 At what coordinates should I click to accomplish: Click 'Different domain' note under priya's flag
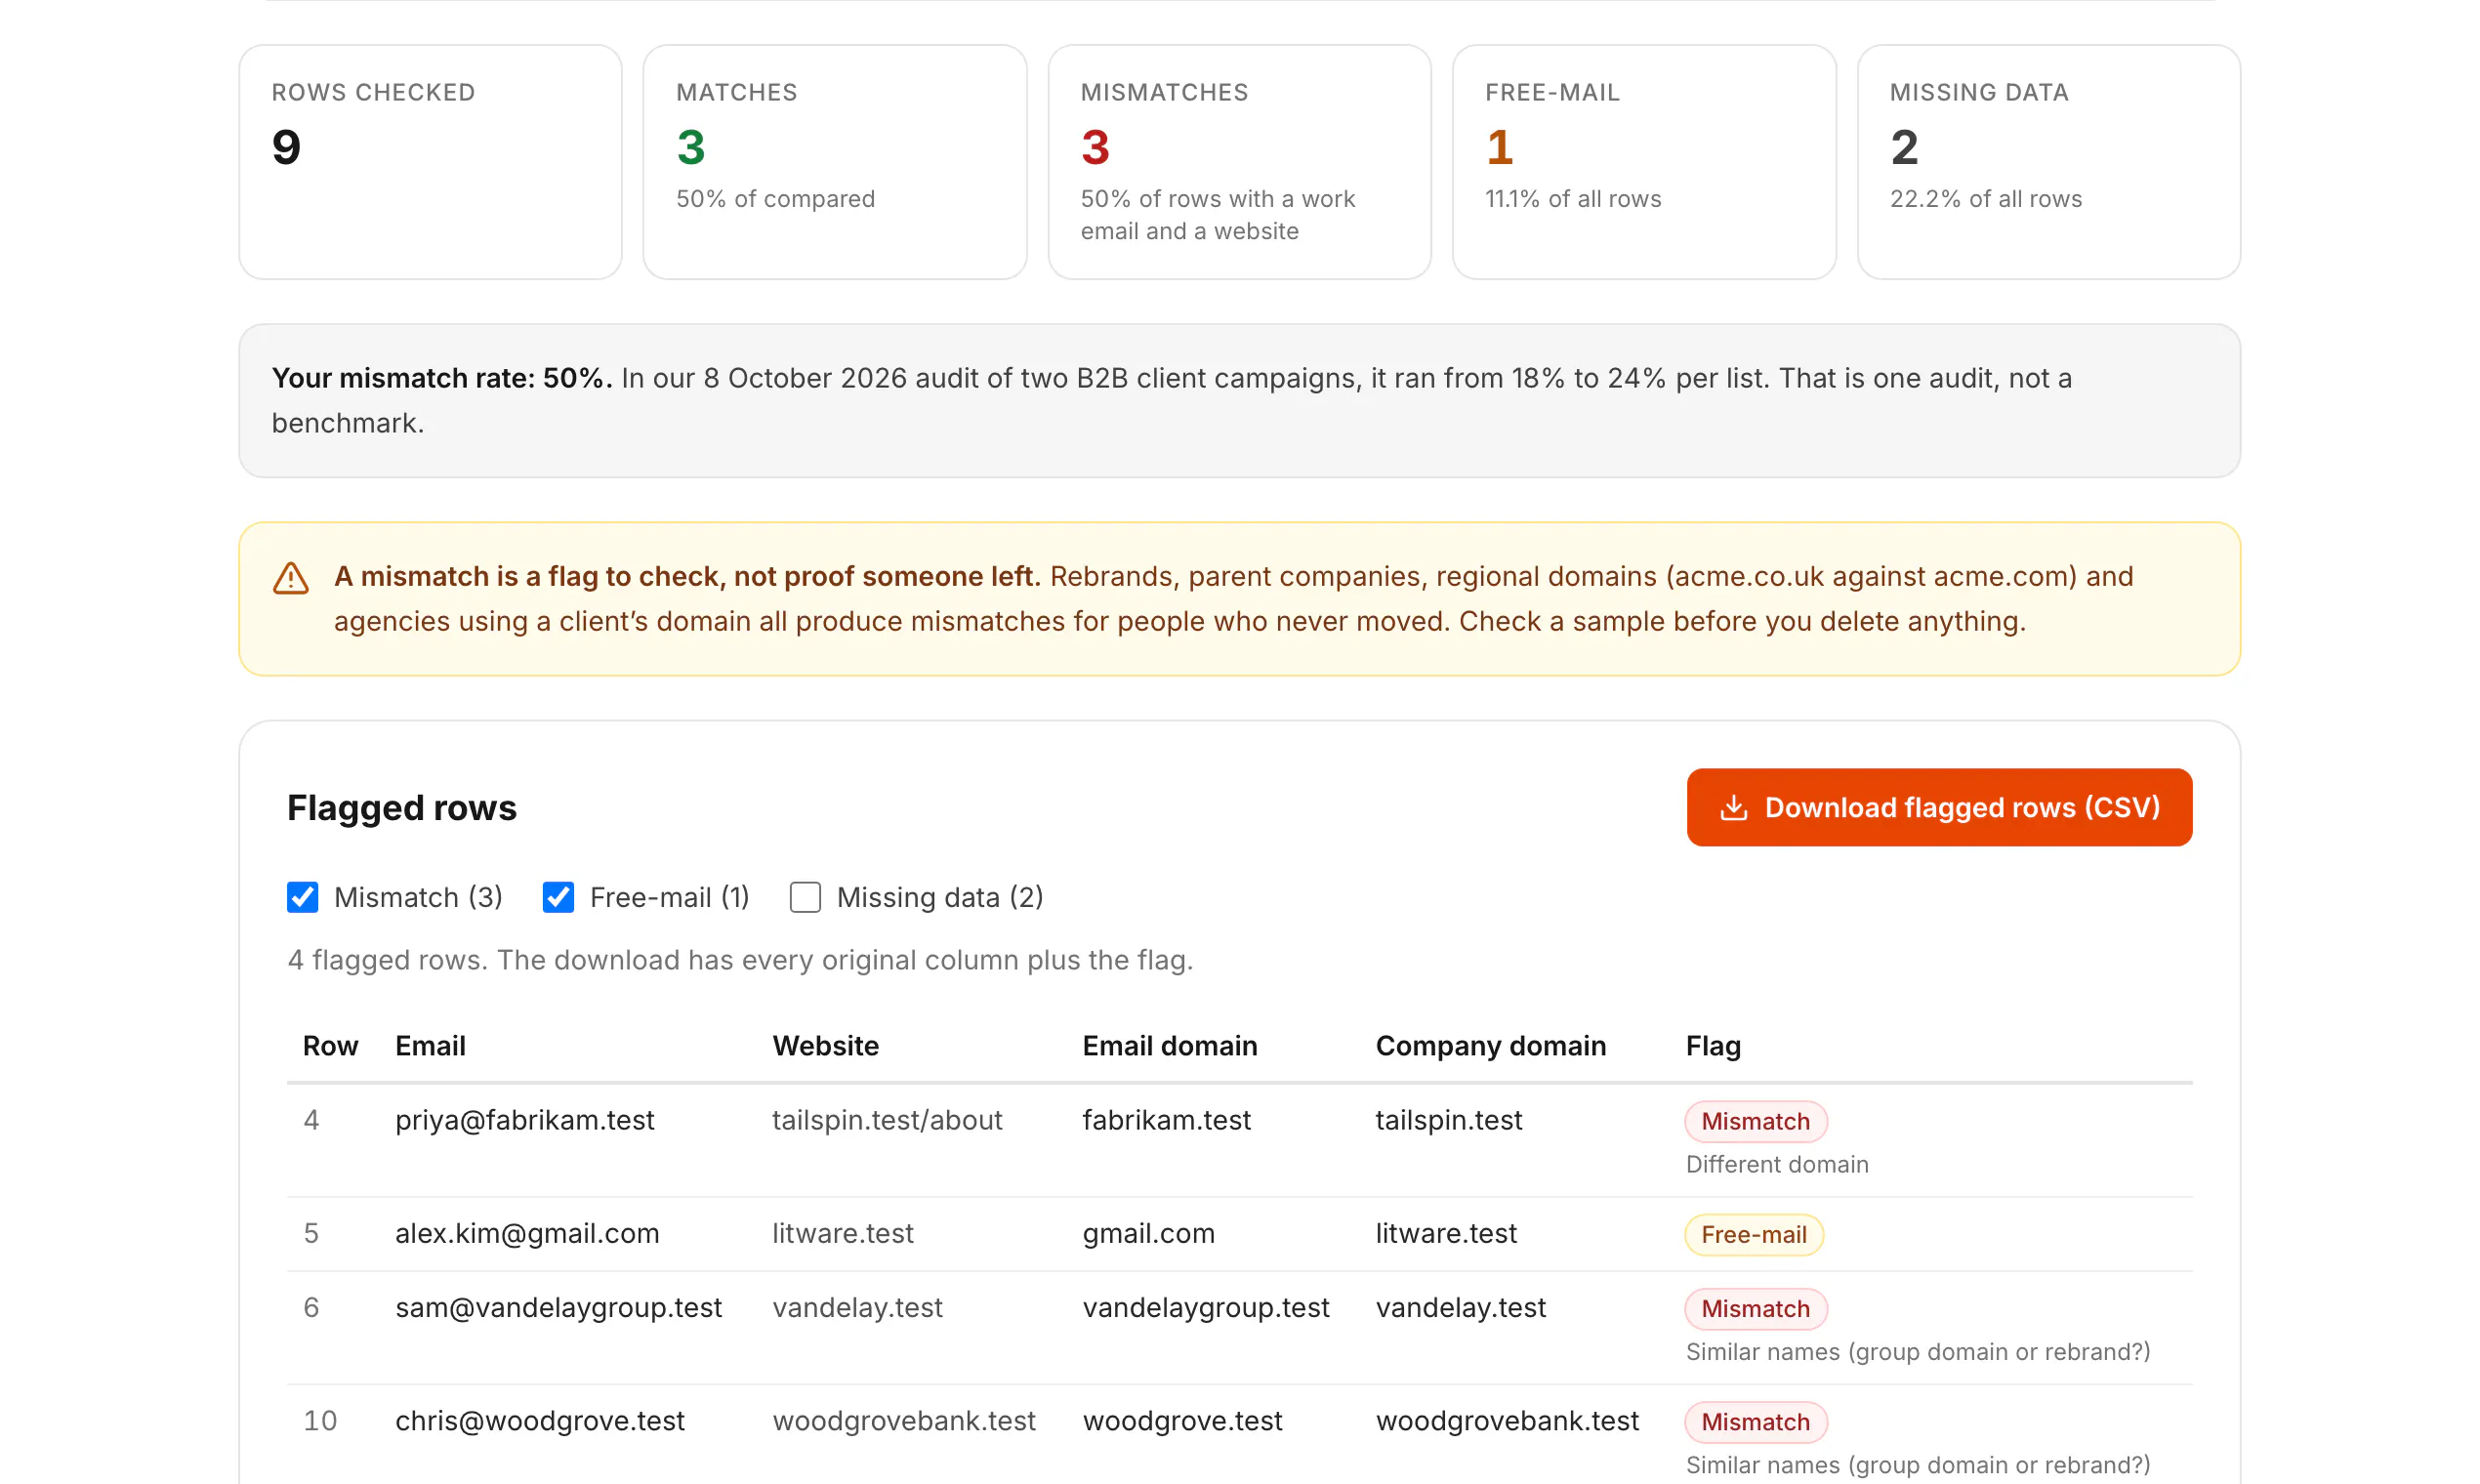pos(1777,1165)
